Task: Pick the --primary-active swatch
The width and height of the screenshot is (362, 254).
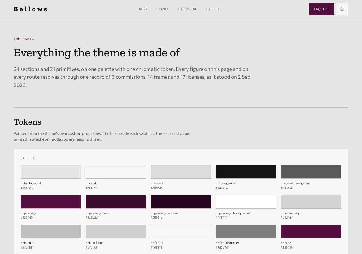Action: [x=181, y=202]
